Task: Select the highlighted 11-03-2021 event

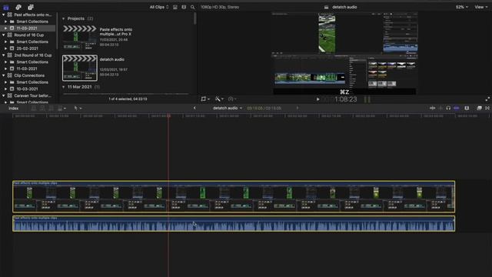Action: (28, 28)
